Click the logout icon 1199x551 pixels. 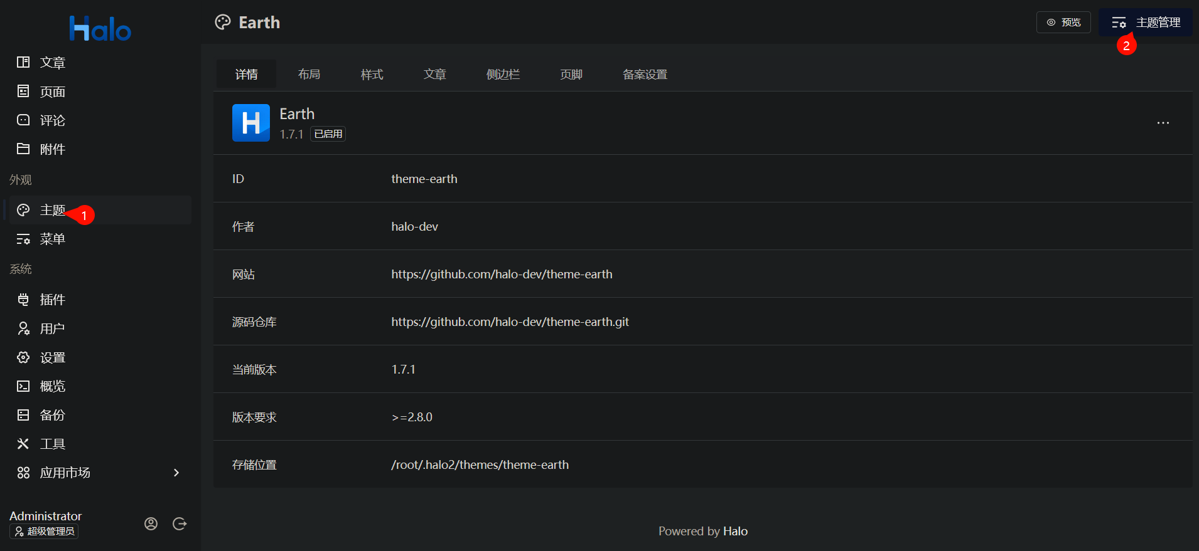[x=180, y=523]
